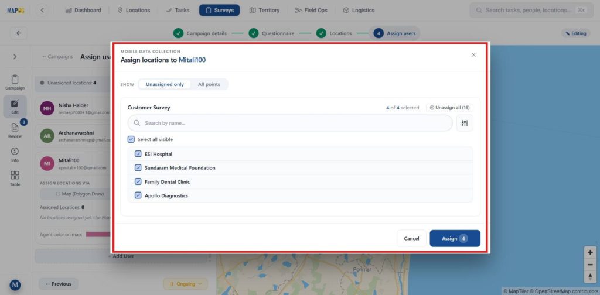Toggle Select all visible checkbox
Screen dimensions: 600x295
(x=131, y=139)
